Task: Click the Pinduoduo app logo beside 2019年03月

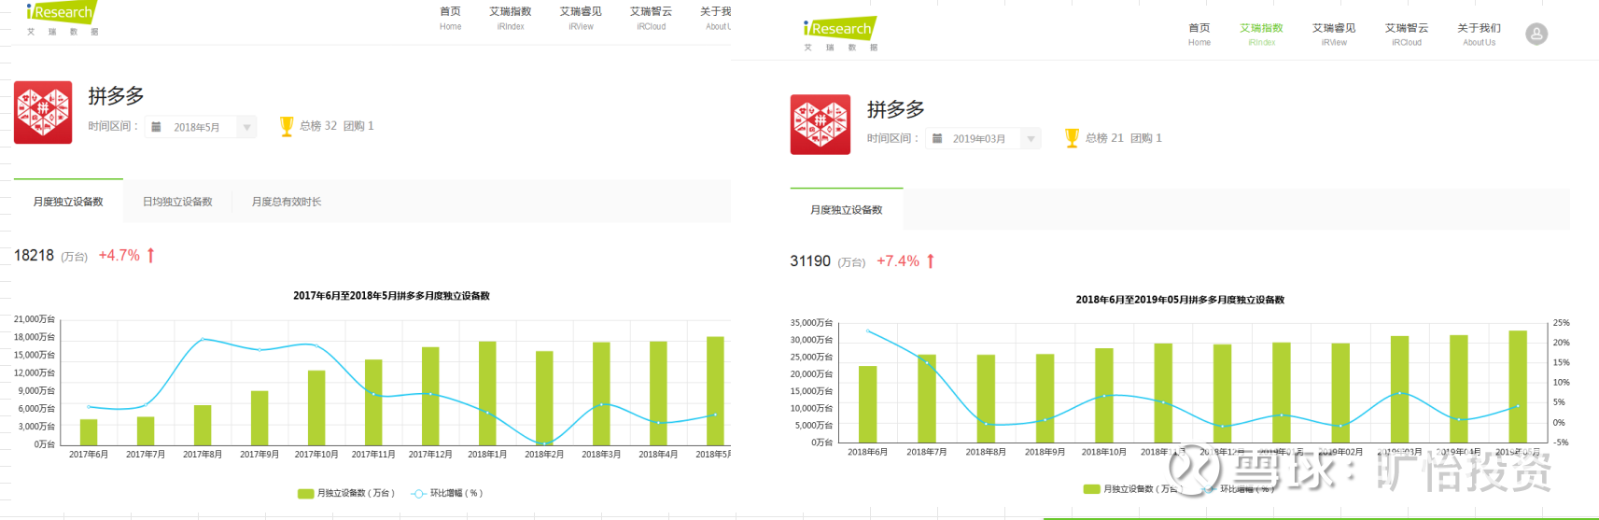Action: click(821, 124)
